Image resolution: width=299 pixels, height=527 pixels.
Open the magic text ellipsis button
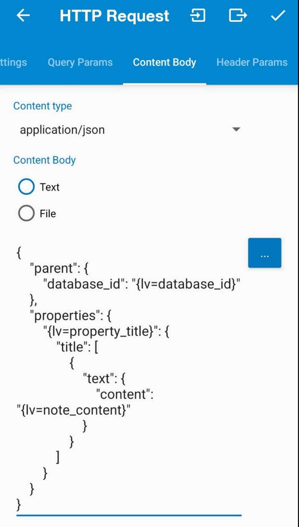pos(265,253)
